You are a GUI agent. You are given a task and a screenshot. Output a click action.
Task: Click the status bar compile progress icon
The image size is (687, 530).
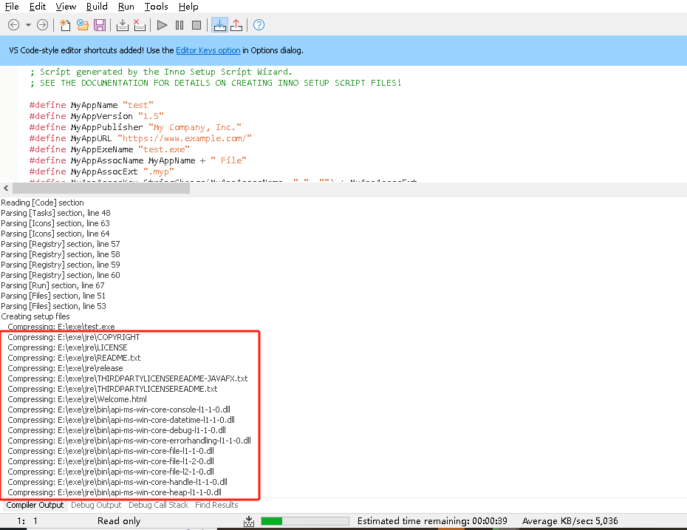pos(249,520)
